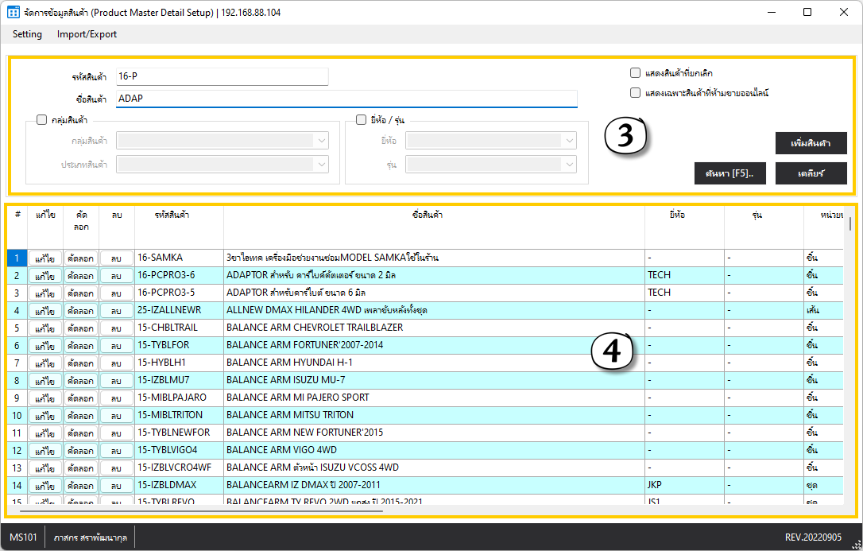
Task: Expand the กลุ่มสินค้า dropdown list
Action: 223,141
